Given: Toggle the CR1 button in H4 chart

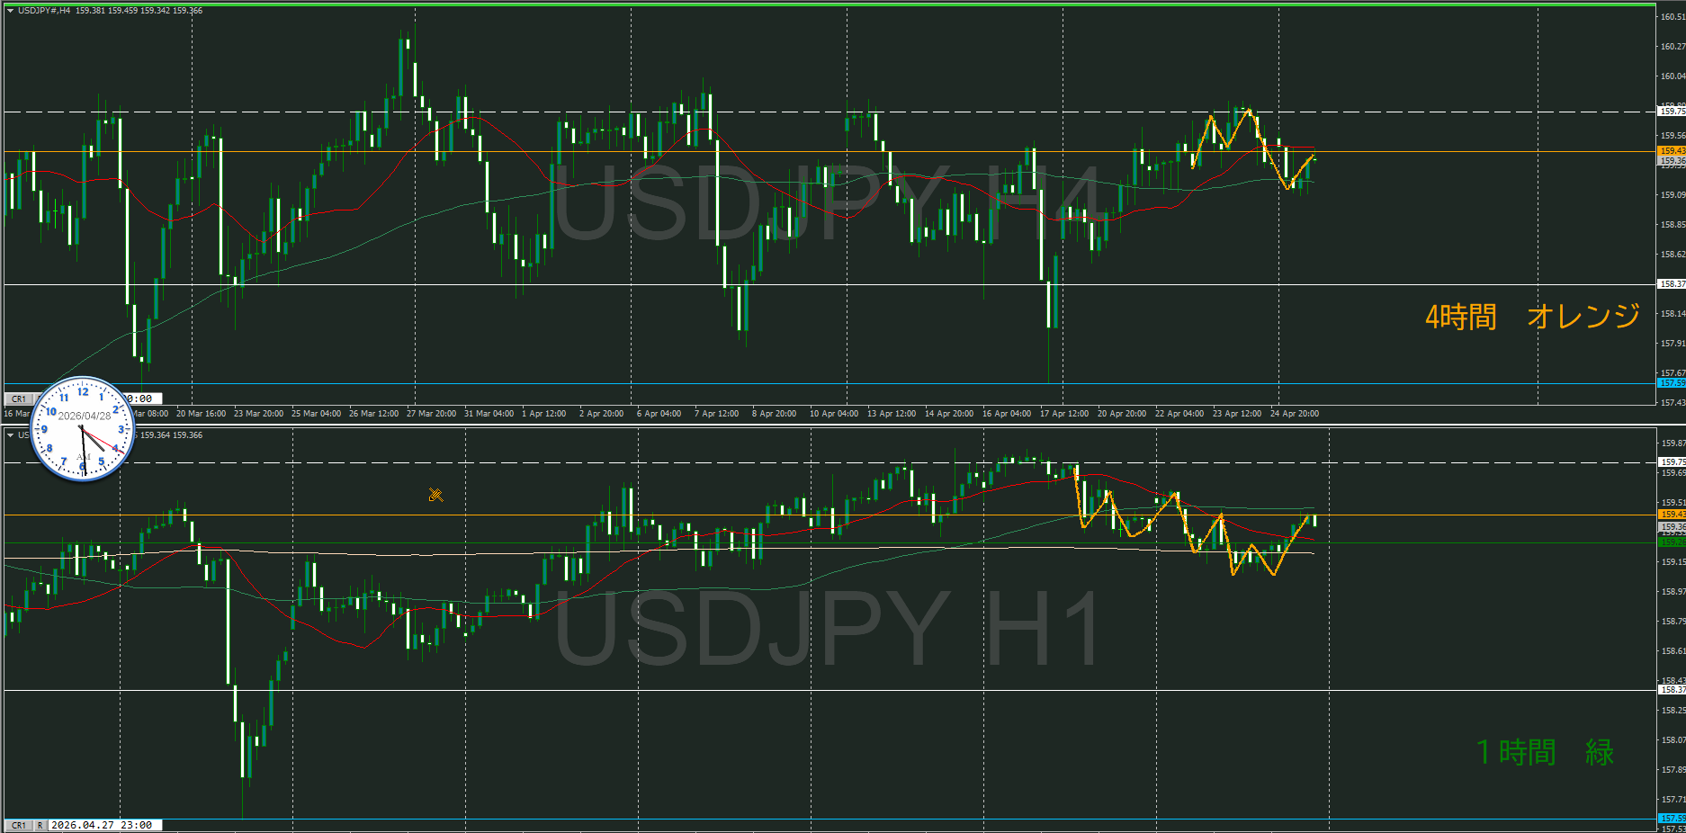Looking at the screenshot, I should (18, 399).
